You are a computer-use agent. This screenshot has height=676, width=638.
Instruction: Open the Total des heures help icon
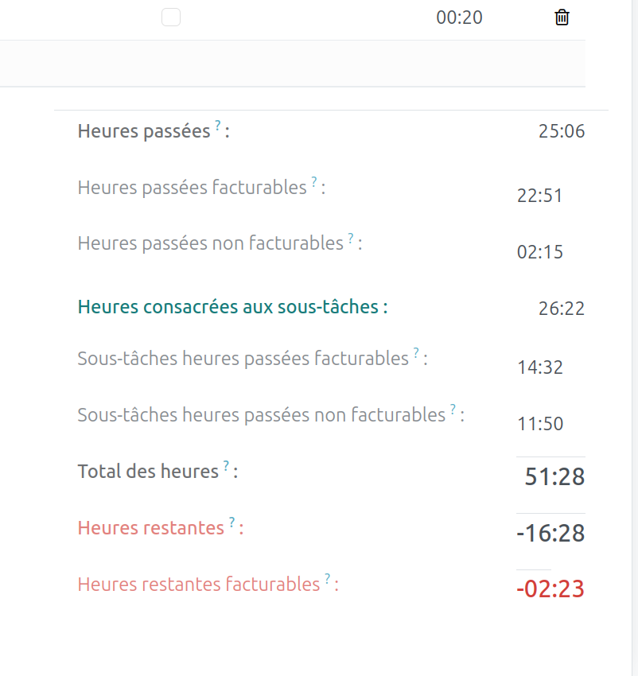pyautogui.click(x=226, y=466)
